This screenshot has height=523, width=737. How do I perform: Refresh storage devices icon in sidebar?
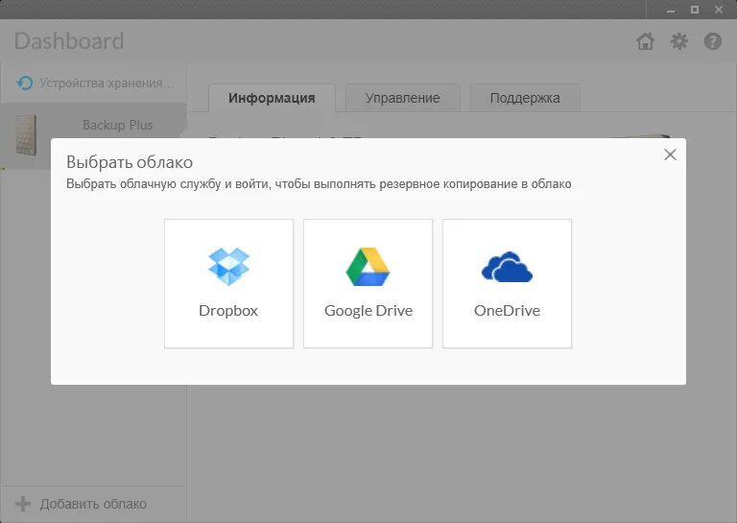[x=24, y=83]
